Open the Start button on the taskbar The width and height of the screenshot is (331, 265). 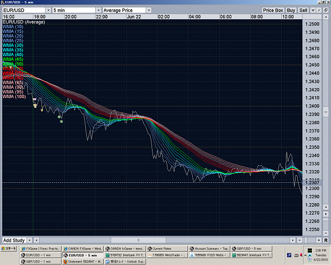point(8,249)
